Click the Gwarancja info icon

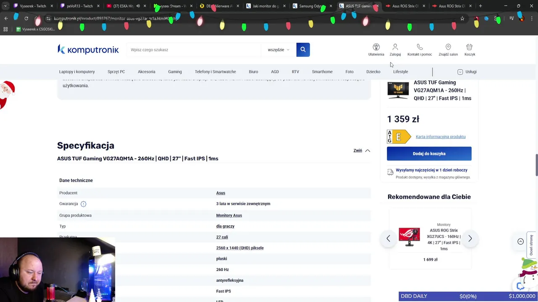coord(83,204)
